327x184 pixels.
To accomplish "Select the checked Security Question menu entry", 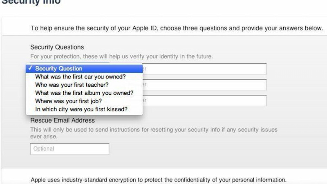I will click(58, 68).
